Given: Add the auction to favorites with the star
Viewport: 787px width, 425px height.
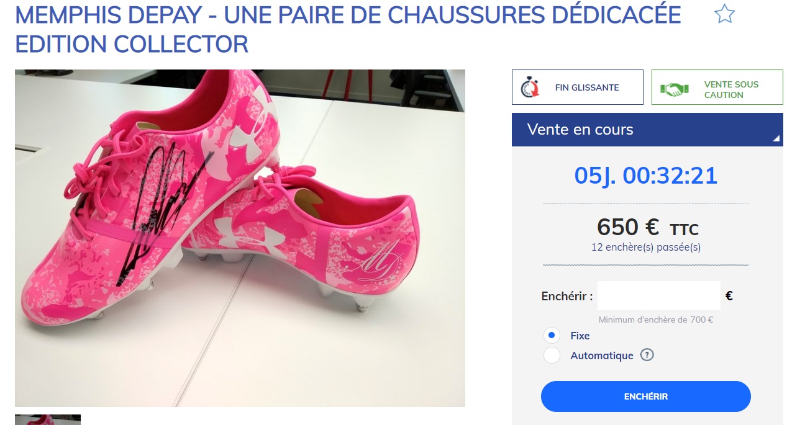Looking at the screenshot, I should click(x=724, y=14).
